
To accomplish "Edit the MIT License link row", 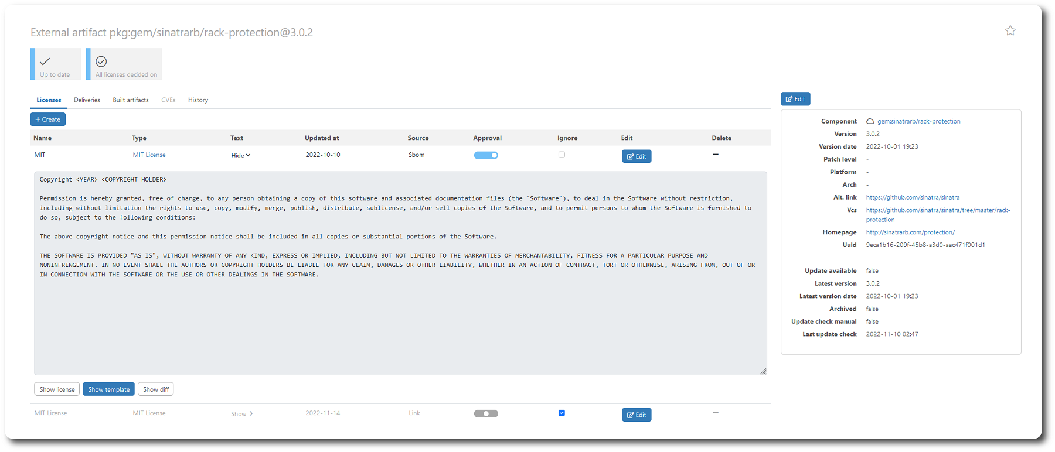I will 637,415.
